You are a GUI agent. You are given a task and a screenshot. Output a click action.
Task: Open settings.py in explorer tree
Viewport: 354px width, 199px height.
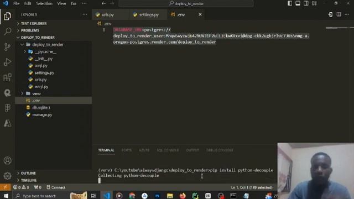(54, 72)
